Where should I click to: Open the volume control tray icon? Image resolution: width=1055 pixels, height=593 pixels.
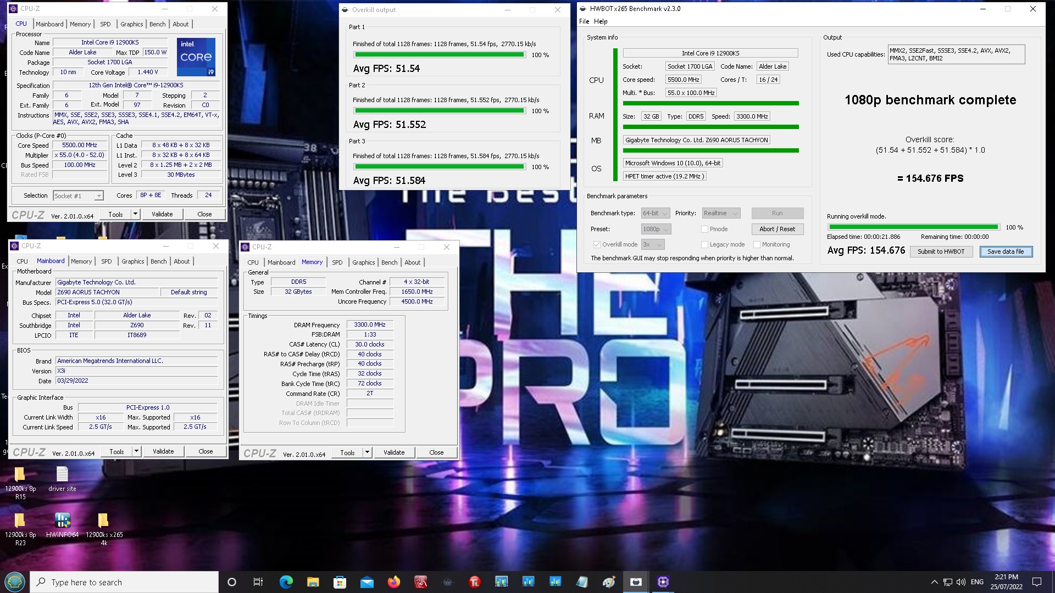[x=961, y=582]
